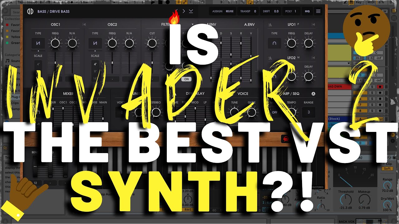
Task: Click the triangle icon left of LFO2
Action: click(270, 58)
